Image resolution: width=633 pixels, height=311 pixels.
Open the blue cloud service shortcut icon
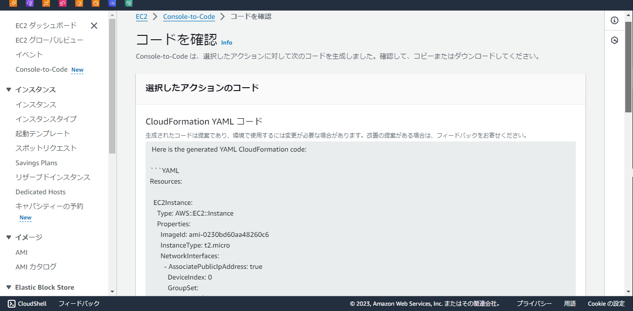click(x=112, y=4)
